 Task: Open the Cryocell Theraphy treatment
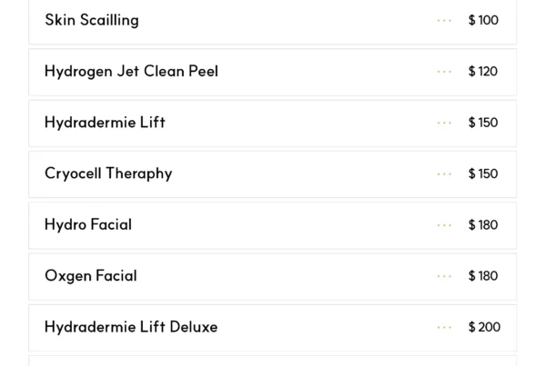108,173
